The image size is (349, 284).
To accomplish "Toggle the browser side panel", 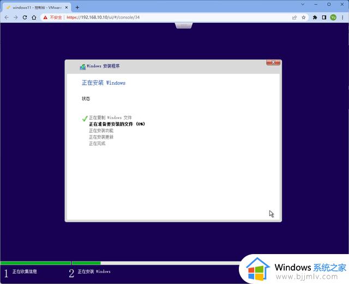I will pyautogui.click(x=324, y=17).
